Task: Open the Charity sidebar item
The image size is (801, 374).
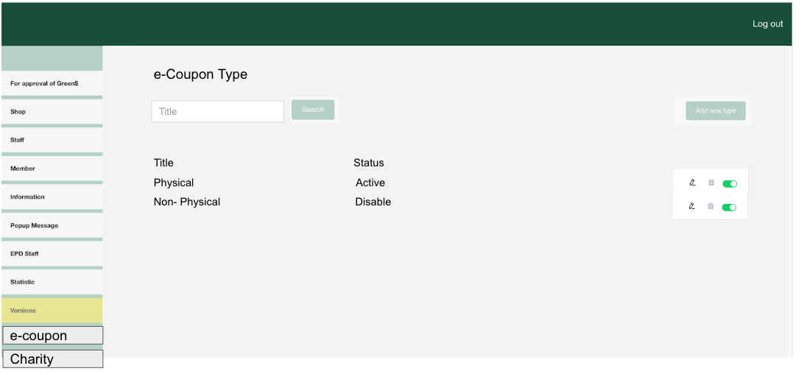Action: pos(52,359)
